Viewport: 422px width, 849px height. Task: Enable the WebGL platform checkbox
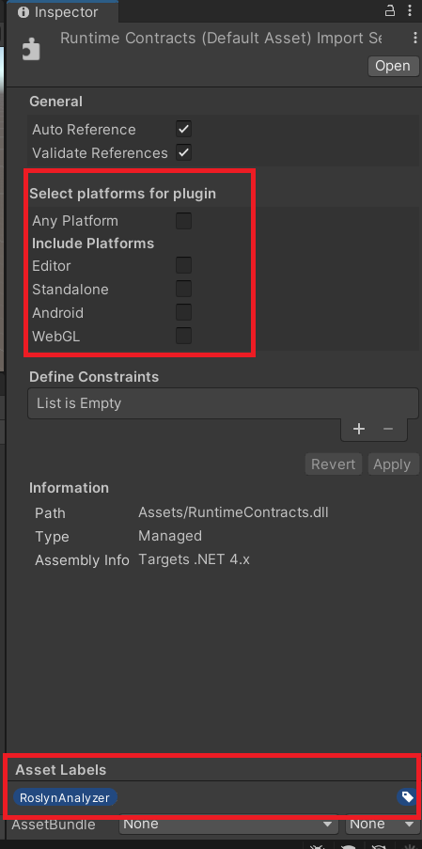point(183,336)
